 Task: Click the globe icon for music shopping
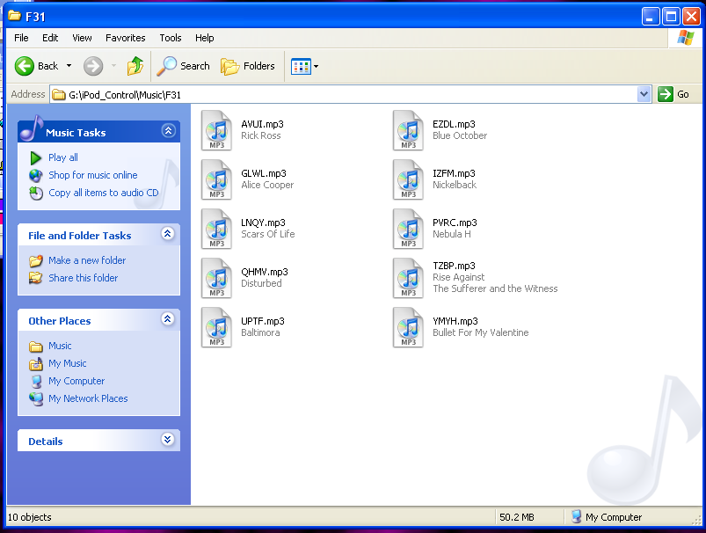pyautogui.click(x=35, y=175)
